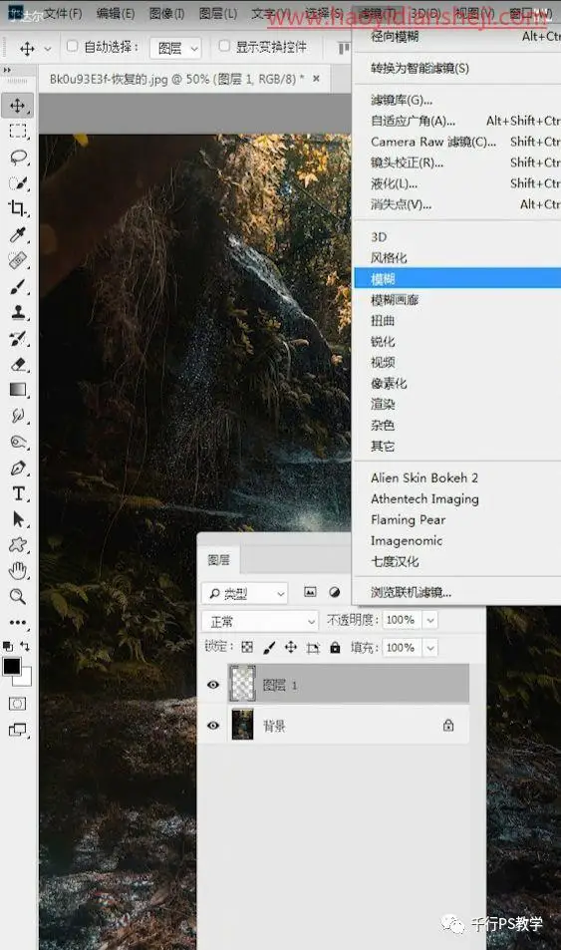Open the 图层(L) menu

point(217,13)
